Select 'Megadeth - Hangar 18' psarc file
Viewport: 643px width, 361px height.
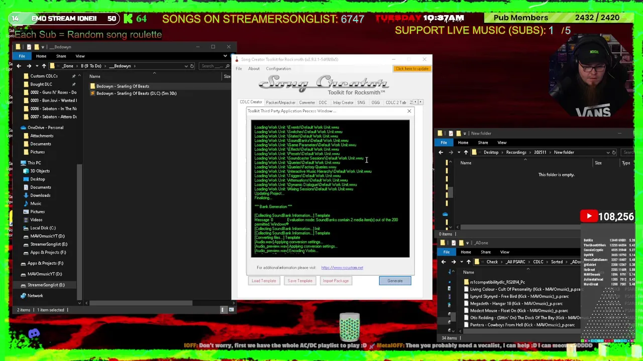click(x=516, y=304)
